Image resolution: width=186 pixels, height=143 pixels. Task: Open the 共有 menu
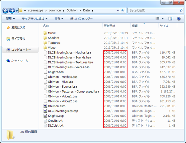(x=59, y=19)
